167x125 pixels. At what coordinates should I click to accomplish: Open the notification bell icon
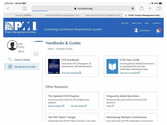pyautogui.click(x=158, y=31)
